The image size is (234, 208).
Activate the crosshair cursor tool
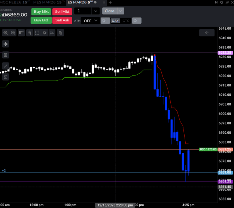6,44
